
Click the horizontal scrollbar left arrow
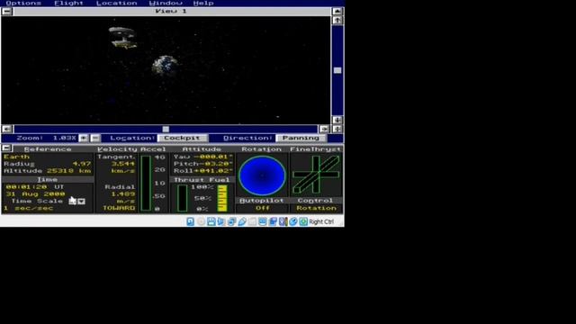[x=6, y=129]
